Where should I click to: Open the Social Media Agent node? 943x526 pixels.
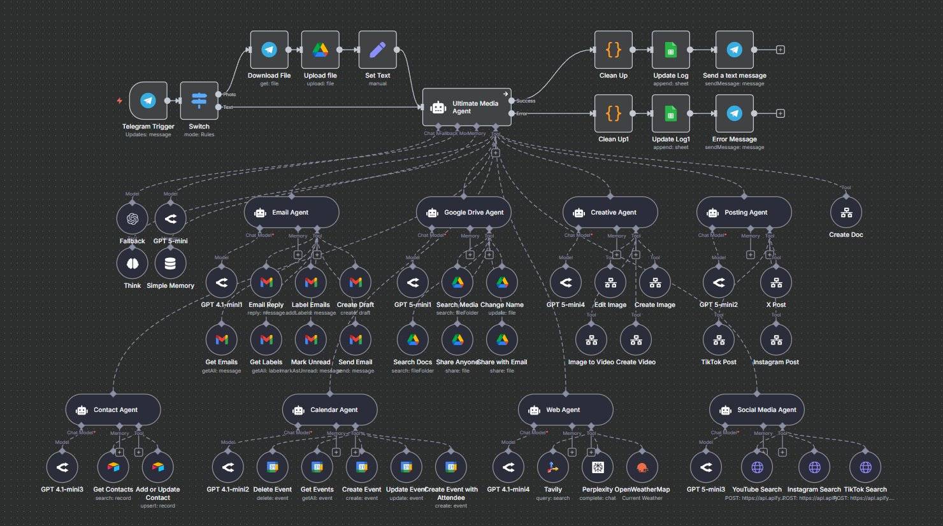click(756, 409)
